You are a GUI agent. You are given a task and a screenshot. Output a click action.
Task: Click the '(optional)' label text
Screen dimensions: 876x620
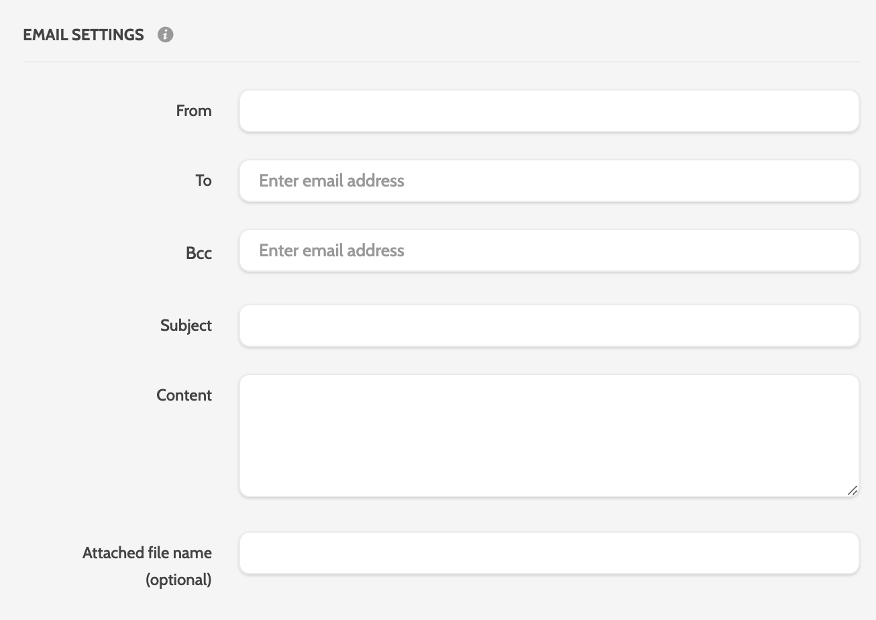(x=178, y=580)
